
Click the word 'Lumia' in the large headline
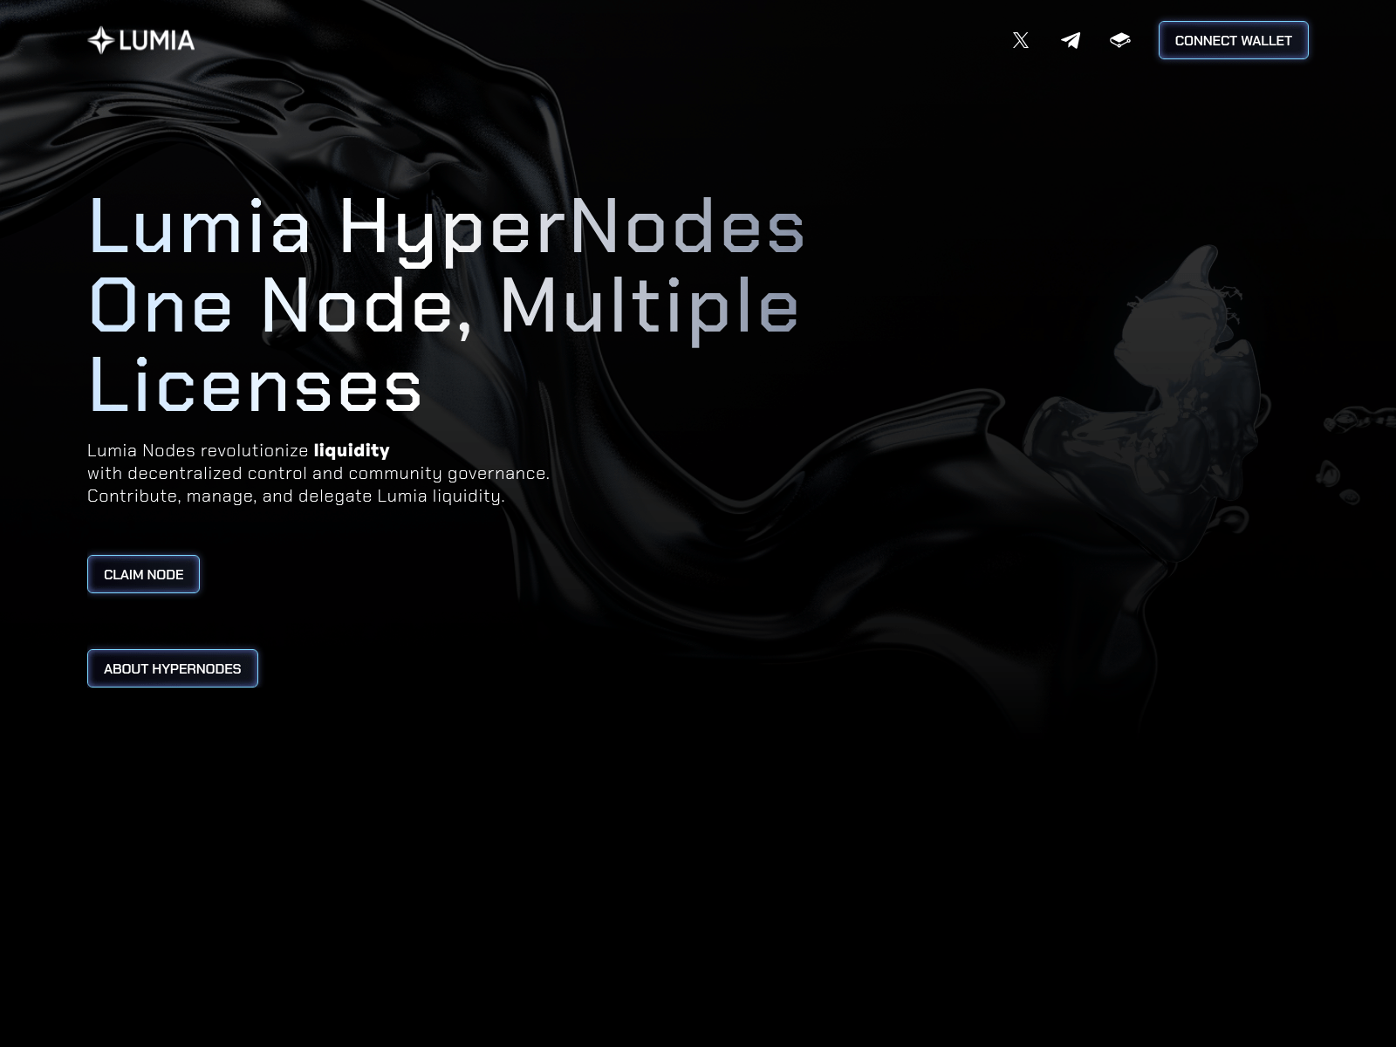click(200, 227)
